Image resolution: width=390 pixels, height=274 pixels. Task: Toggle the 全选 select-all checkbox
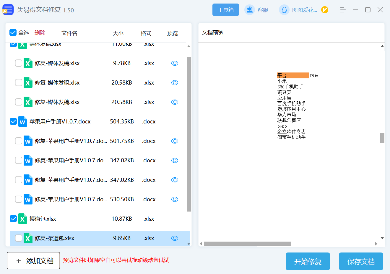[x=13, y=32]
